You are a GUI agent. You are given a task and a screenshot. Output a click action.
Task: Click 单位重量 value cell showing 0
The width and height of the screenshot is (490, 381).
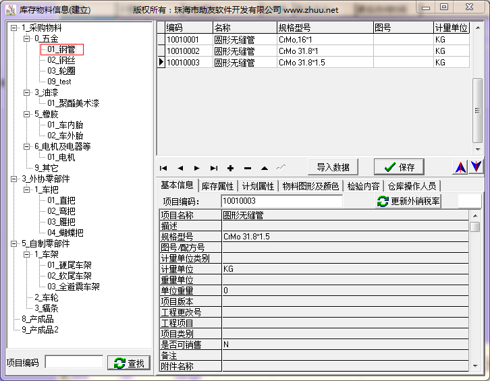346,291
